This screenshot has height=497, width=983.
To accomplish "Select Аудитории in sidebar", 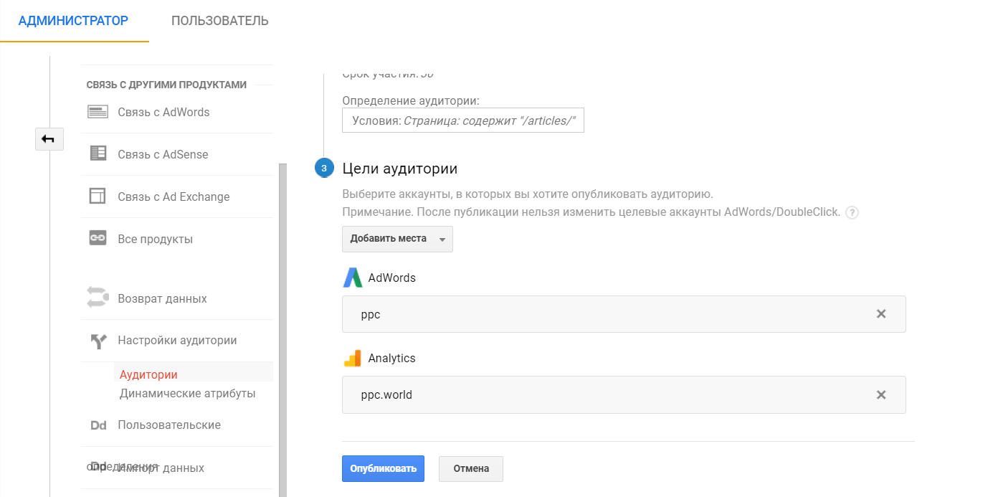I will coord(148,374).
